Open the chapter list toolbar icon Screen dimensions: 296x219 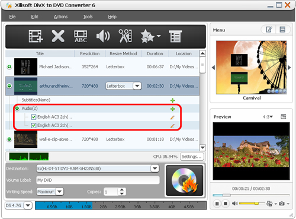click(175, 36)
